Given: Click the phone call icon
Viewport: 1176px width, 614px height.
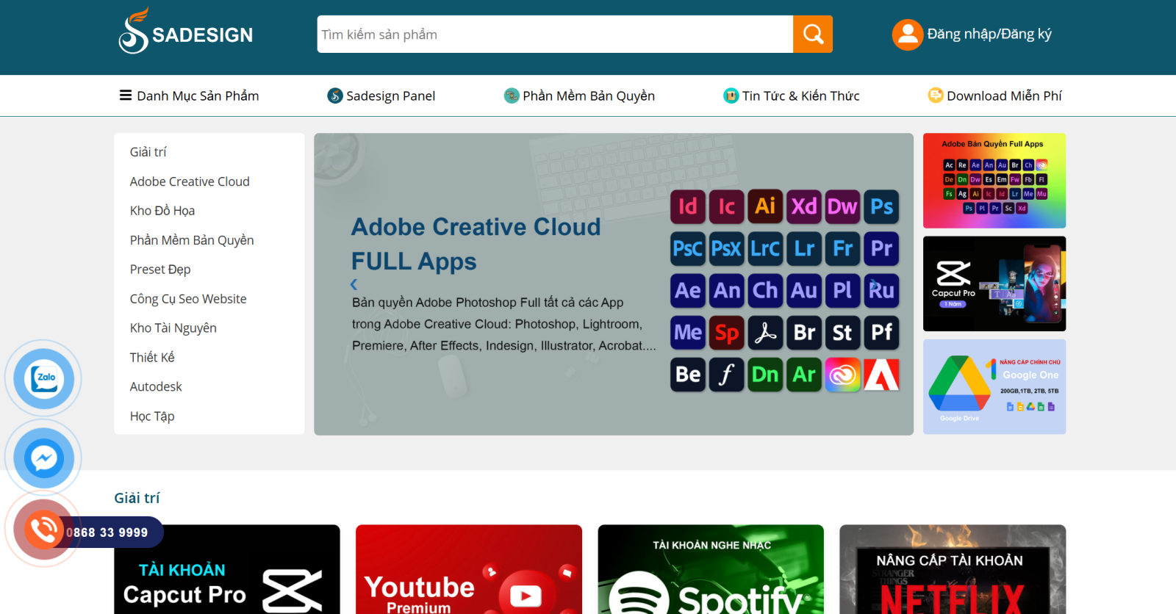Looking at the screenshot, I should pyautogui.click(x=43, y=529).
